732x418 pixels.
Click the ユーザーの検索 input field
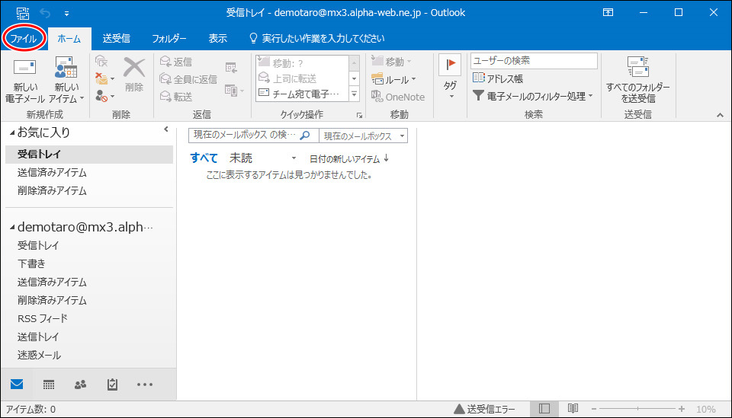click(534, 61)
